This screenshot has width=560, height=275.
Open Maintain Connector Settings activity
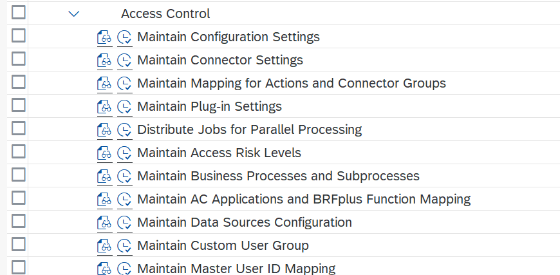(220, 60)
